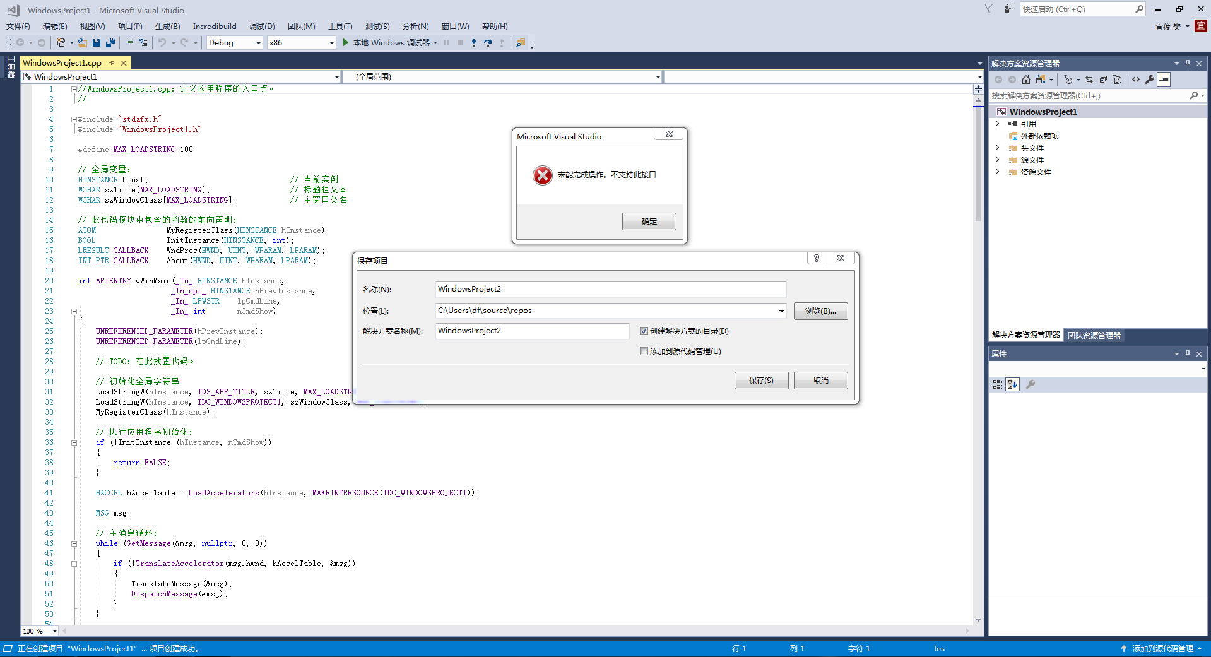Click the Home icon in Solution Explorer
This screenshot has height=657, width=1211.
pos(1026,80)
